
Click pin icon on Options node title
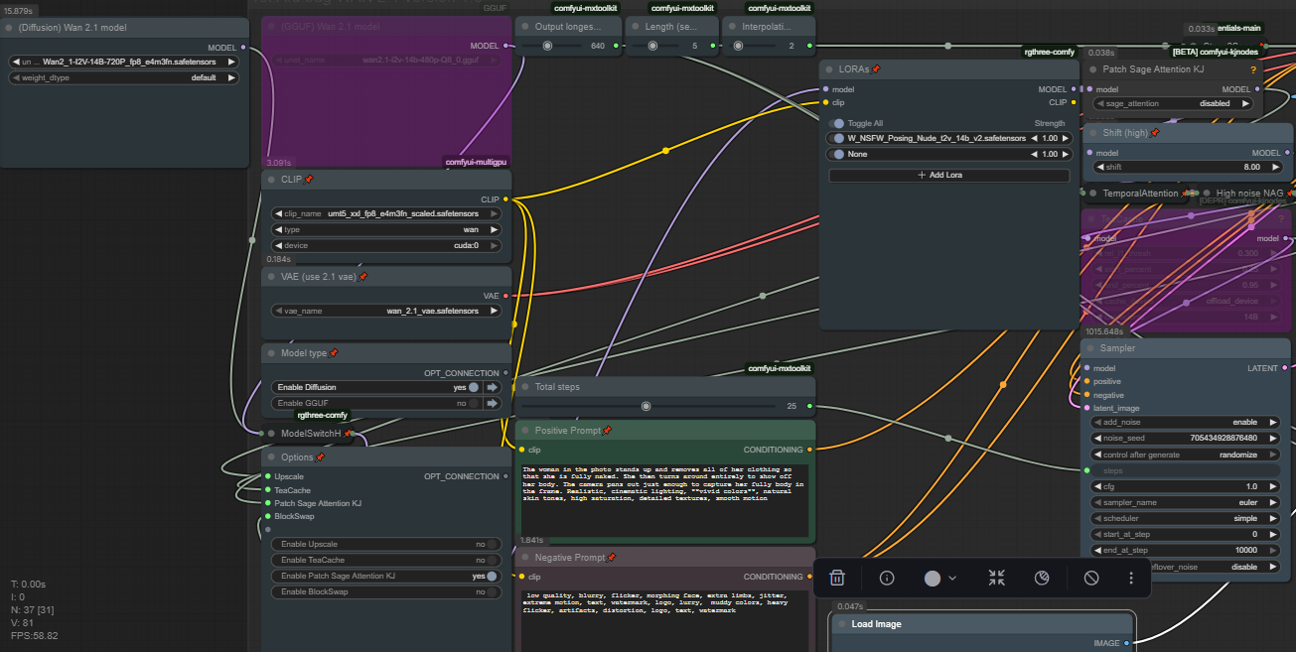pyautogui.click(x=321, y=457)
